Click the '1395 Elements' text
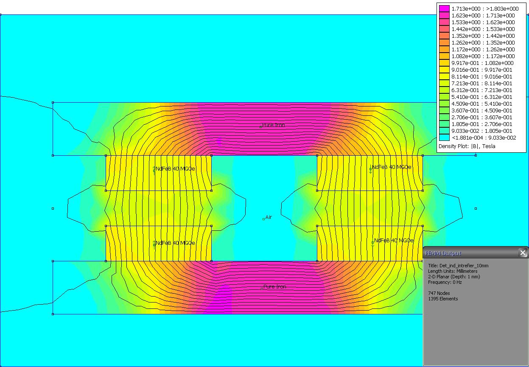 (443, 299)
